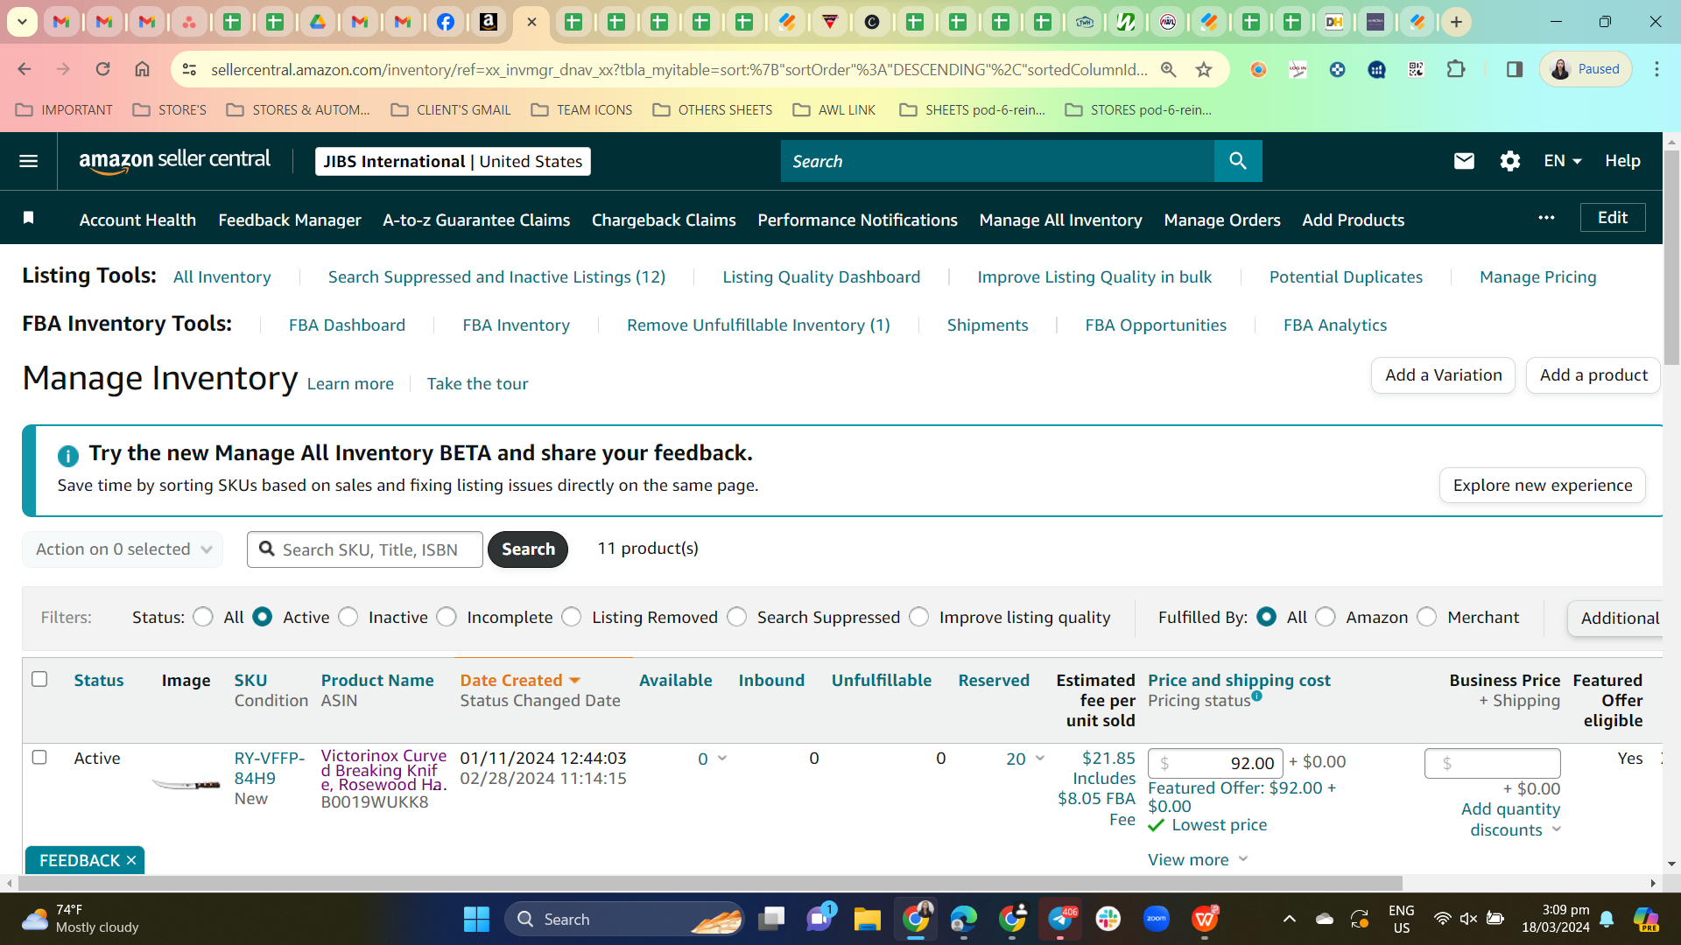
Task: Select the Inactive status radio button
Action: click(x=348, y=617)
